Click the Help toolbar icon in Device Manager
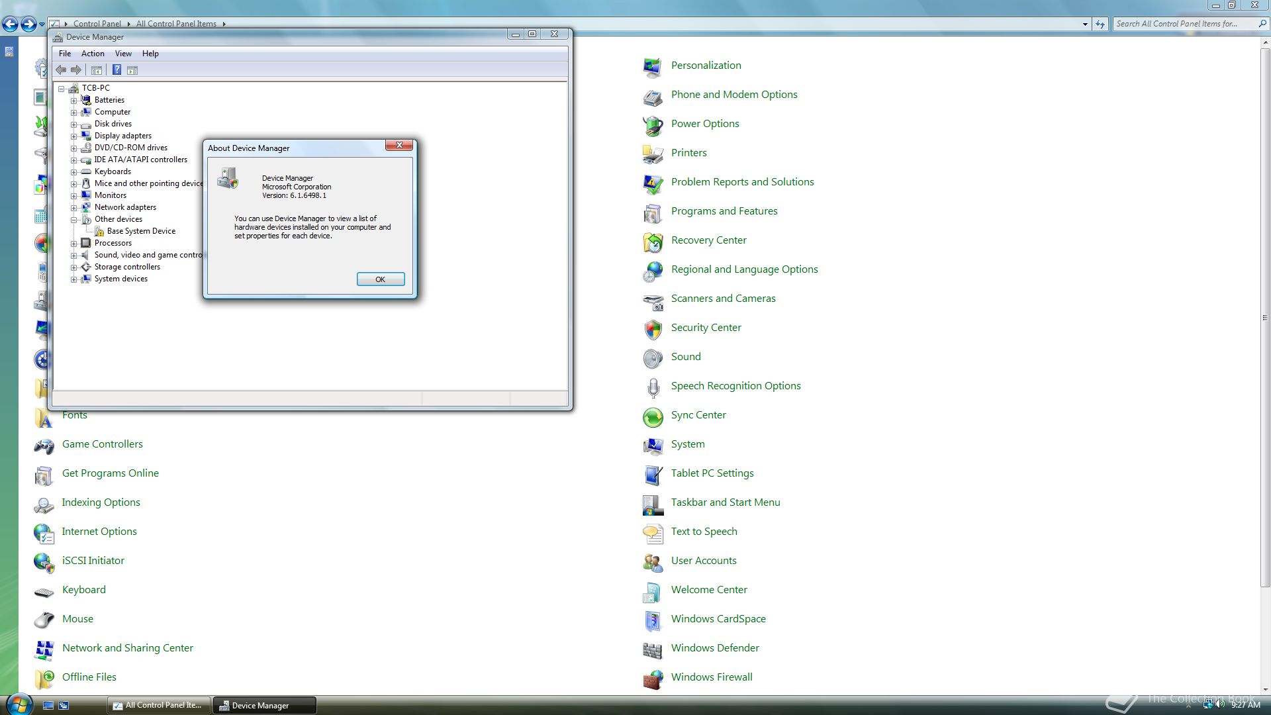Screen dimensions: 1271x715 (117, 70)
